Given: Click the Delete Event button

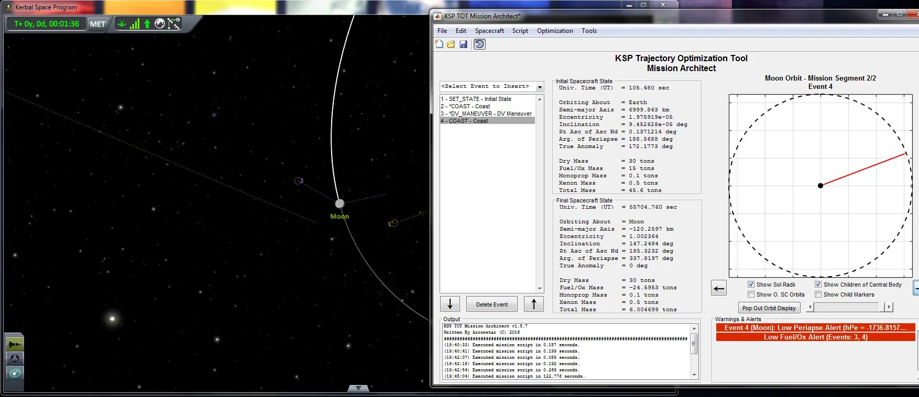Looking at the screenshot, I should [492, 304].
